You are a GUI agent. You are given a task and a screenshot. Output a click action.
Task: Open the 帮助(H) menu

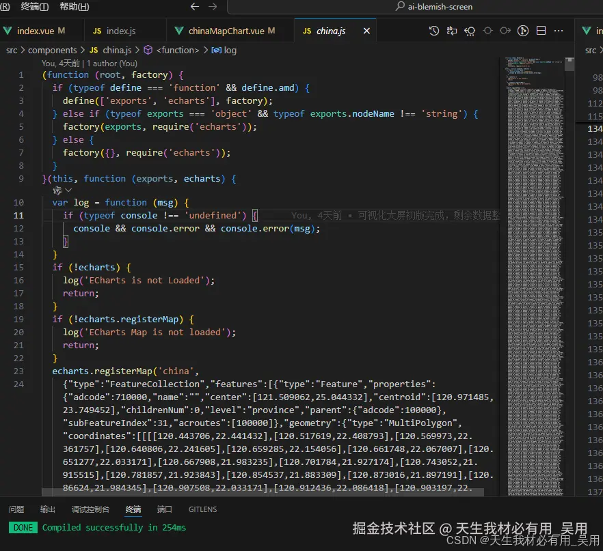coord(74,7)
